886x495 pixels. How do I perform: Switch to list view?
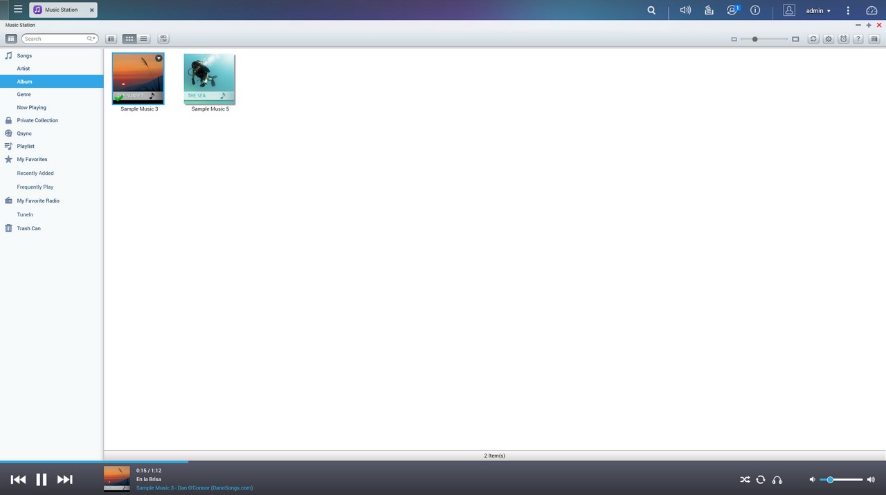point(143,39)
